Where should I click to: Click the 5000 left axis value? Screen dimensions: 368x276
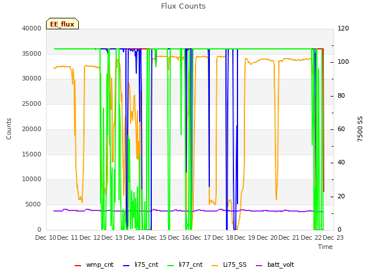pos(33,205)
